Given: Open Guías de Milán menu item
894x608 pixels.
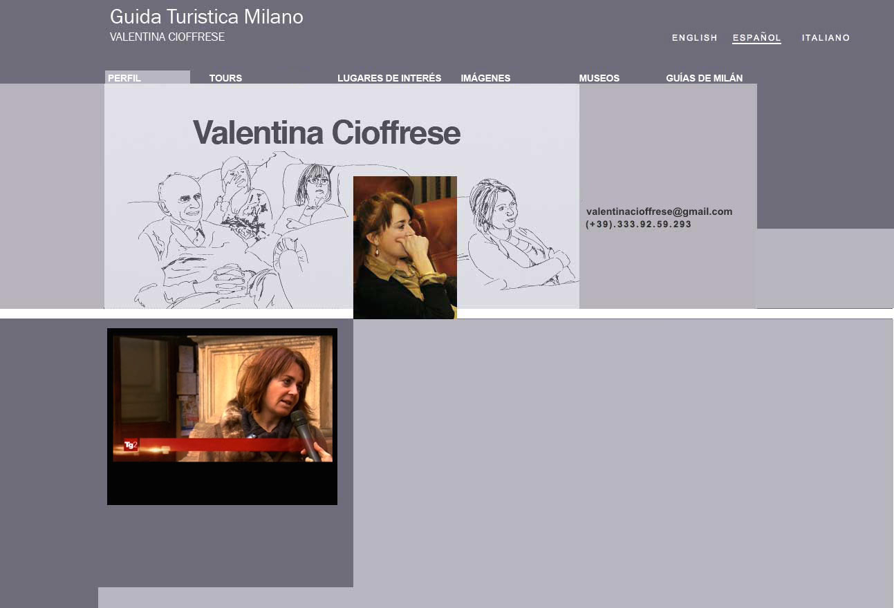Looking at the screenshot, I should pos(704,78).
